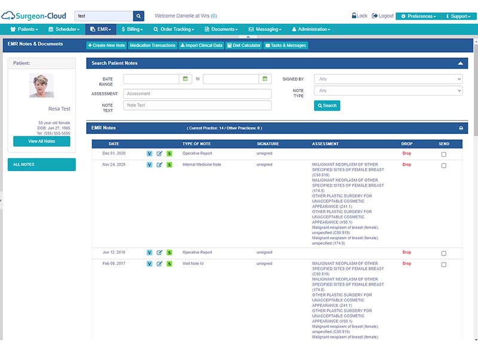Select Send checkbox for Feb 09, 2017 note
Screen dimensions: 478x359
[444, 264]
